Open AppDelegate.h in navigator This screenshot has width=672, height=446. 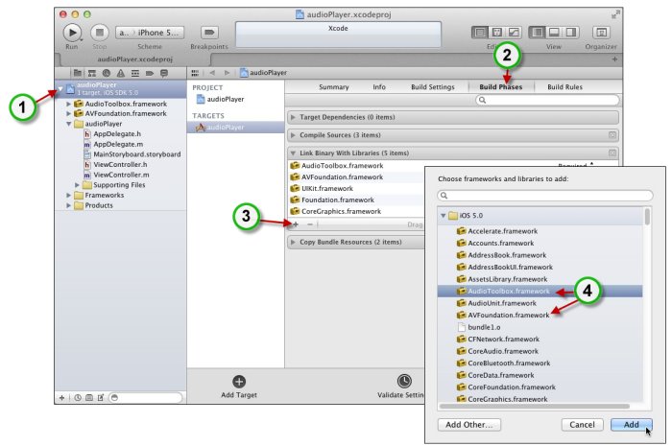[117, 134]
